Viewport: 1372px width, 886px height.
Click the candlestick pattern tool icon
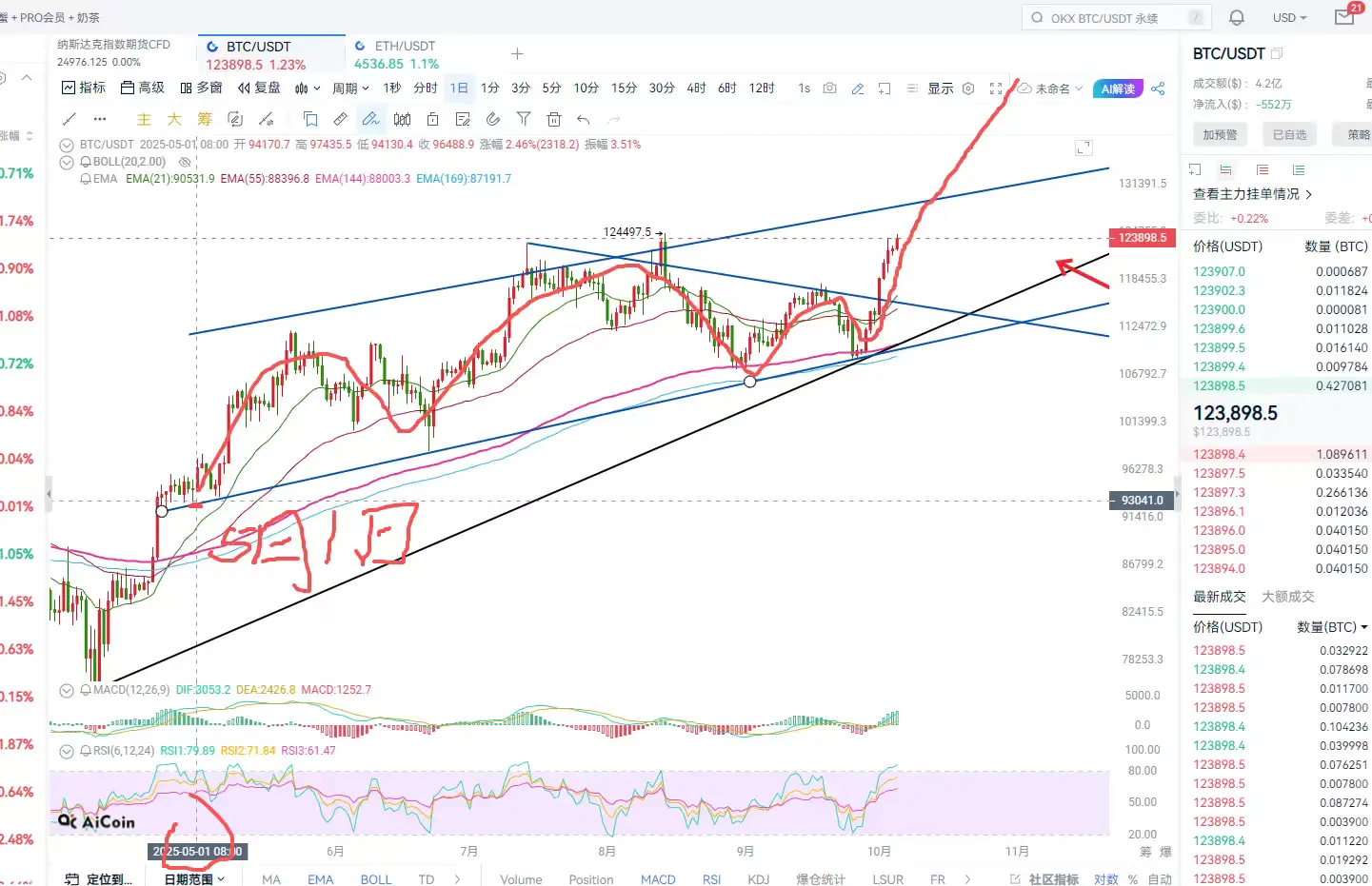pyautogui.click(x=403, y=119)
